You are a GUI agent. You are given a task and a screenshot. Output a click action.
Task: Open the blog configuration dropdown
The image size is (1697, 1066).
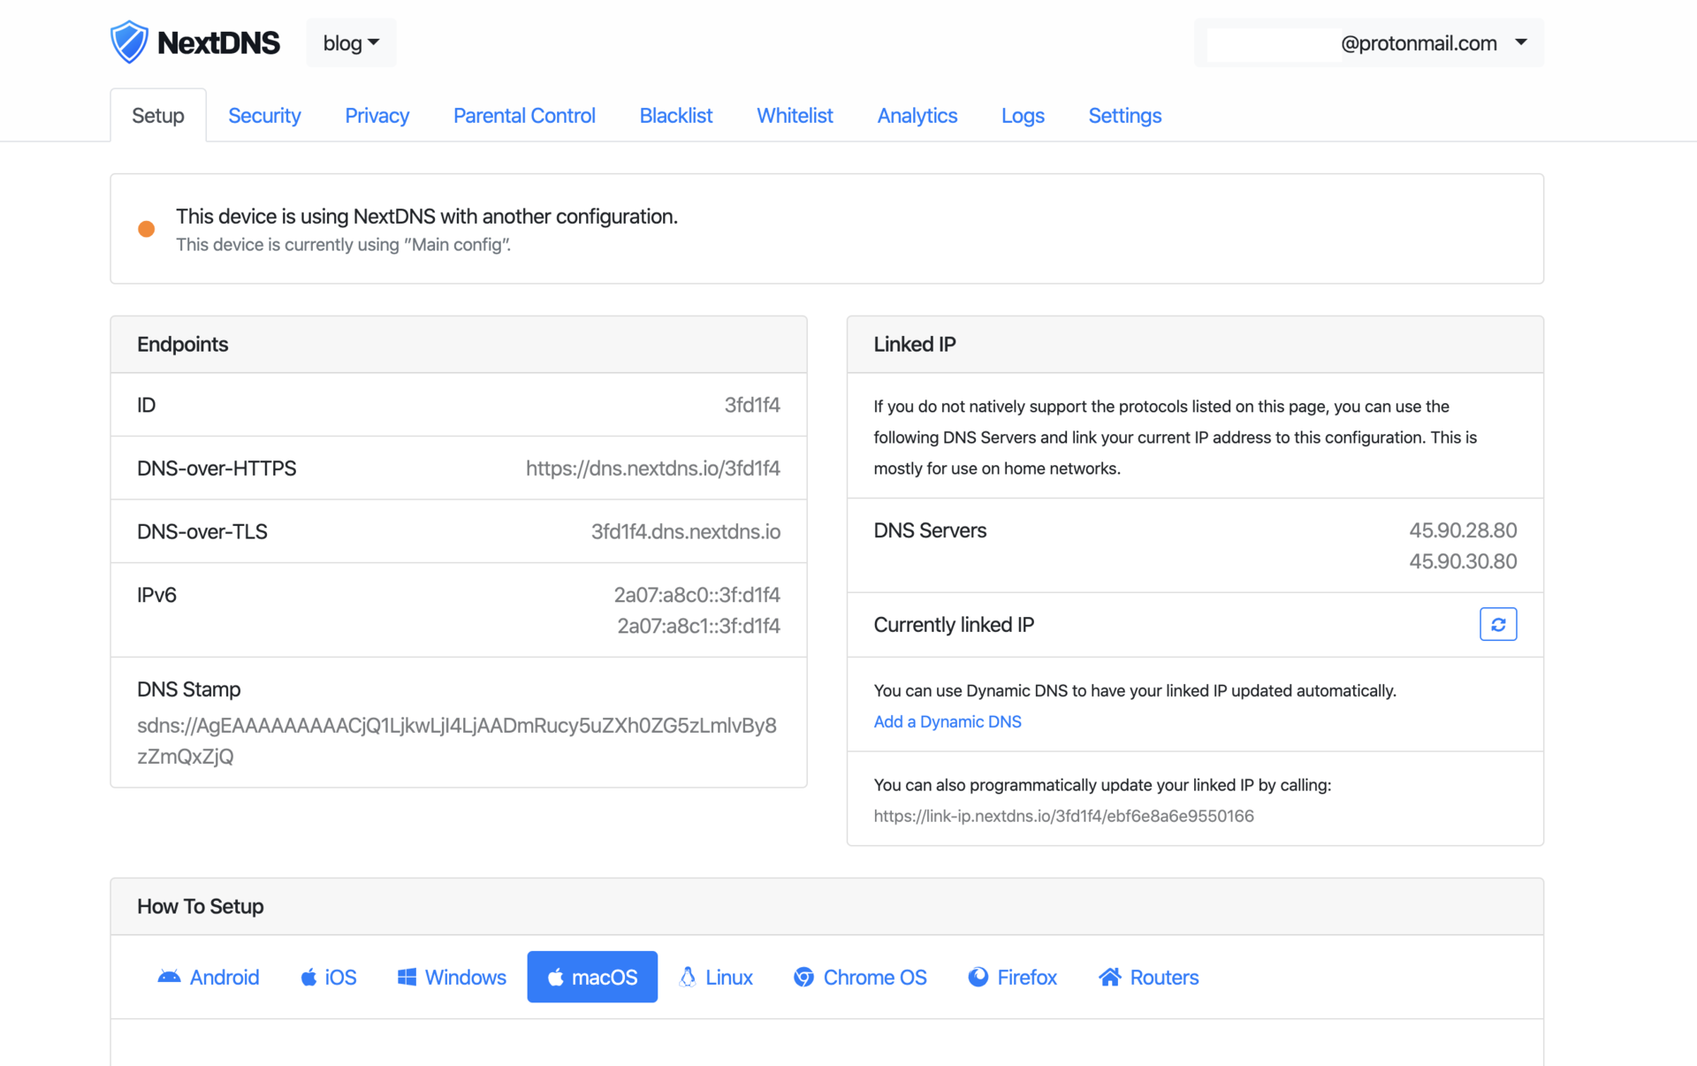click(350, 42)
